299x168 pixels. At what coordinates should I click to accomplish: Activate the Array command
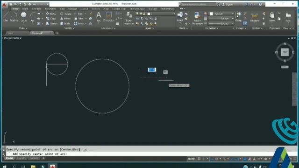coord(79,23)
